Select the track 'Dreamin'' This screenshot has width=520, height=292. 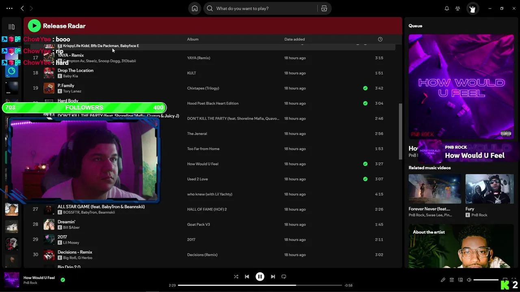67,222
